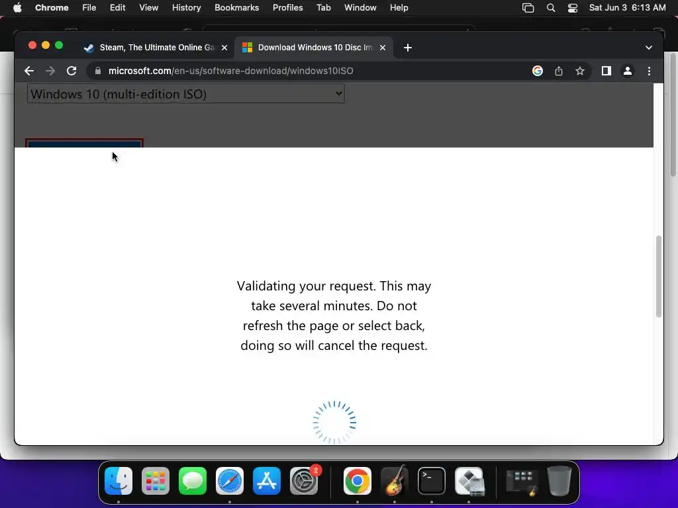The width and height of the screenshot is (678, 508).
Task: Open the Windows 10 edition dropdown
Action: click(x=186, y=94)
